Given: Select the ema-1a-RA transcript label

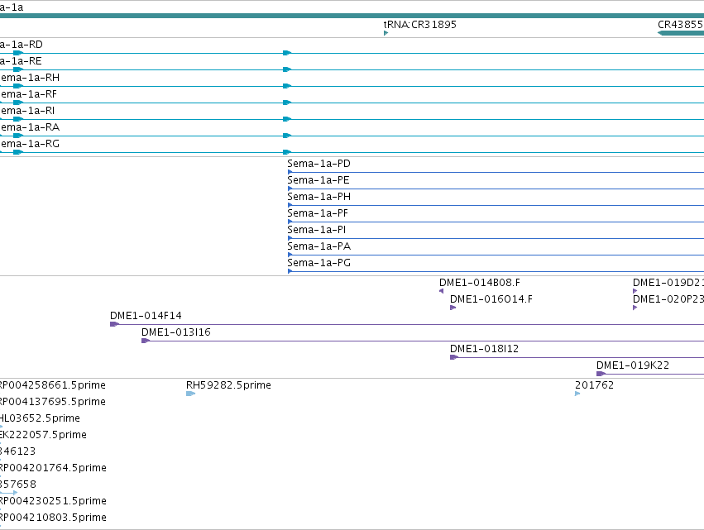Looking at the screenshot, I should 30,127.
